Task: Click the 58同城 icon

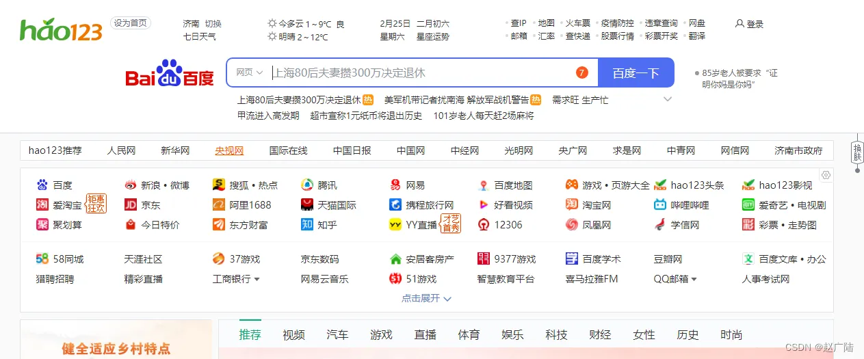Action: coord(42,259)
